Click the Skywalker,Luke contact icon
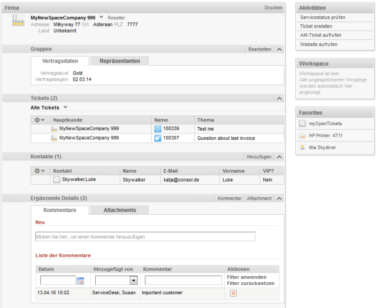 pos(56,180)
